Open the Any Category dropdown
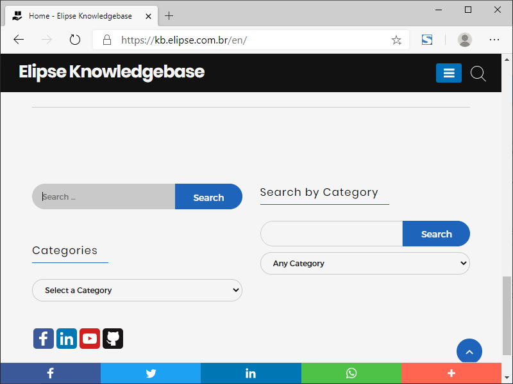The width and height of the screenshot is (513, 384). (365, 263)
